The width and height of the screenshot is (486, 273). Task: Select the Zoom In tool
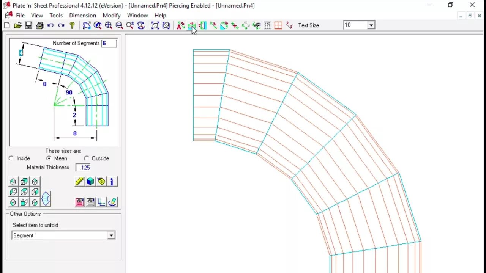click(x=108, y=25)
